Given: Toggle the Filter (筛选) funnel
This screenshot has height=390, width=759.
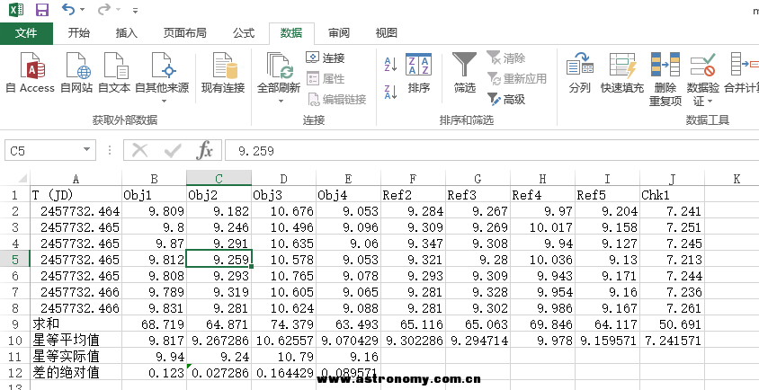Looking at the screenshot, I should pos(465,73).
